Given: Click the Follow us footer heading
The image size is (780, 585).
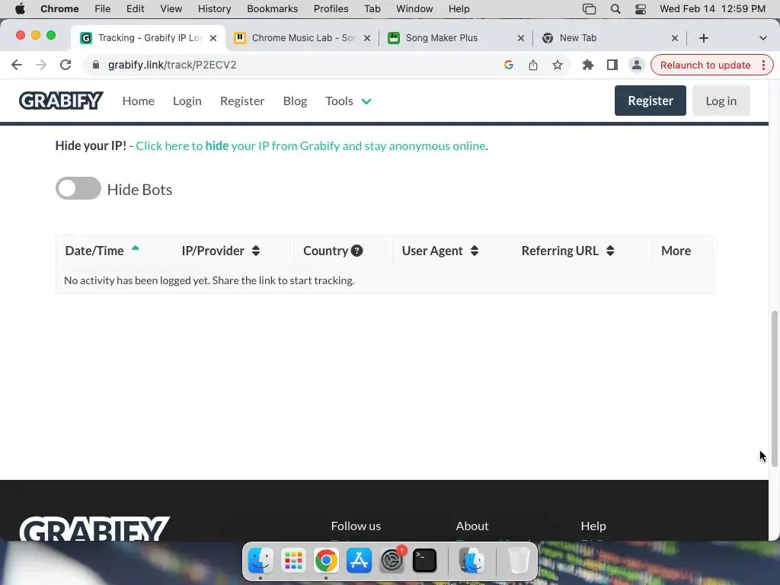Looking at the screenshot, I should [x=356, y=526].
